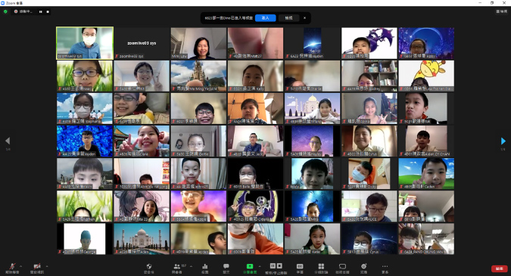Image resolution: width=511 pixels, height=276 pixels.
Task: Open the Chat bubble icon
Action: point(226,266)
